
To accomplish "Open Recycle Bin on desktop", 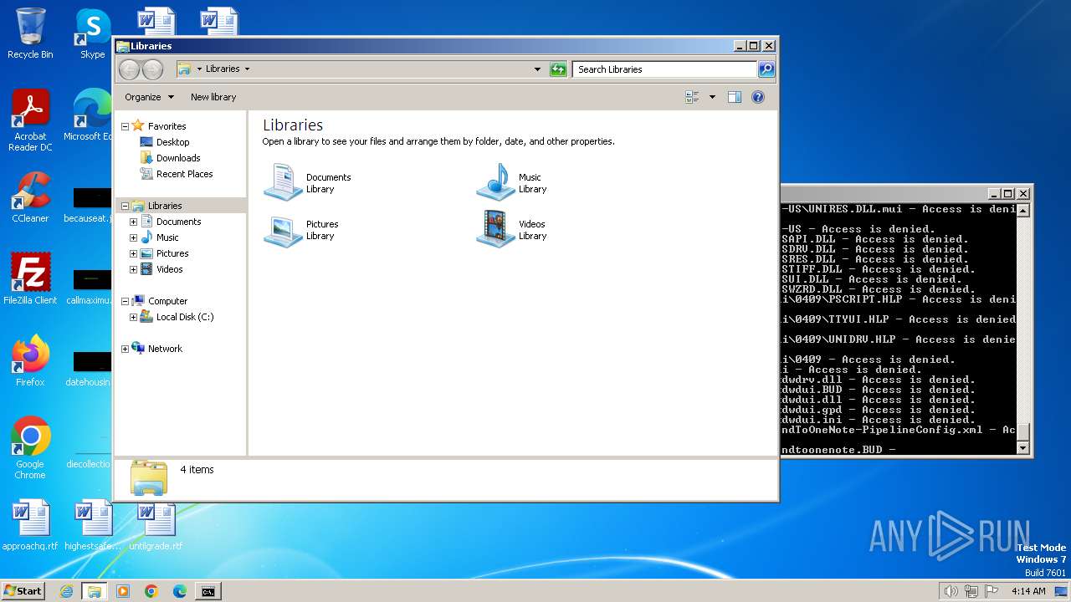I will (x=30, y=33).
